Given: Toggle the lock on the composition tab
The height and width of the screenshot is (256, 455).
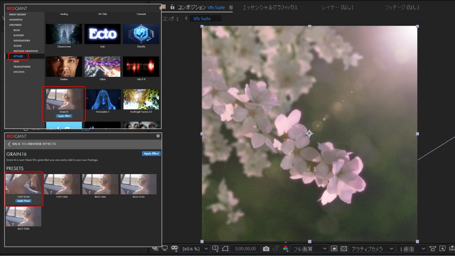Looking at the screenshot, I should click(x=172, y=8).
